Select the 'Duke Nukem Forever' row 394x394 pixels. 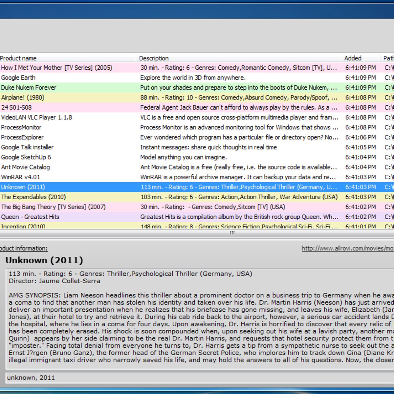197,87
